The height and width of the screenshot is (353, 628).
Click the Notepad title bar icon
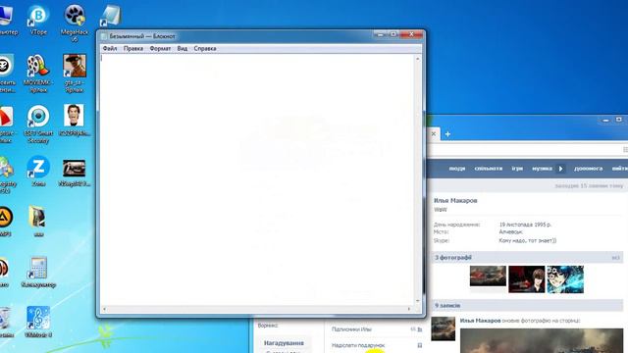[x=104, y=36]
